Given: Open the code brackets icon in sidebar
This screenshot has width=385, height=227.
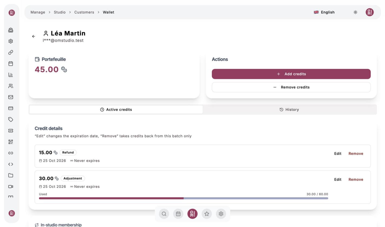Looking at the screenshot, I should 11,164.
